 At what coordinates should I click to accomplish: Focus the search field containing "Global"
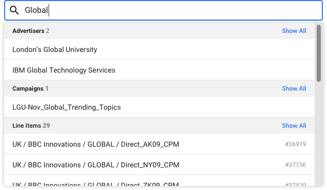pyautogui.click(x=163, y=10)
